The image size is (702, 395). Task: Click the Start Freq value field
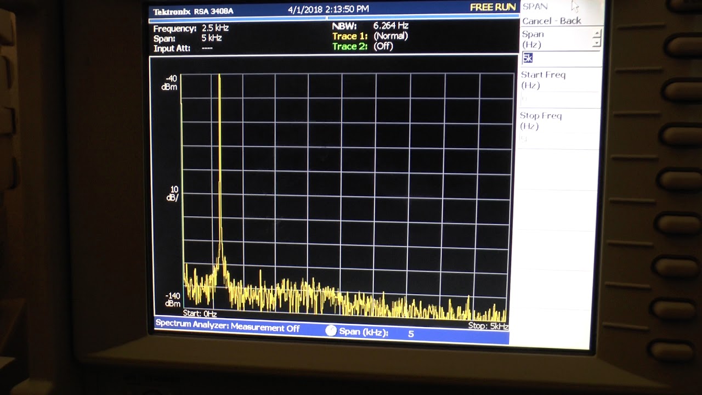(559, 99)
